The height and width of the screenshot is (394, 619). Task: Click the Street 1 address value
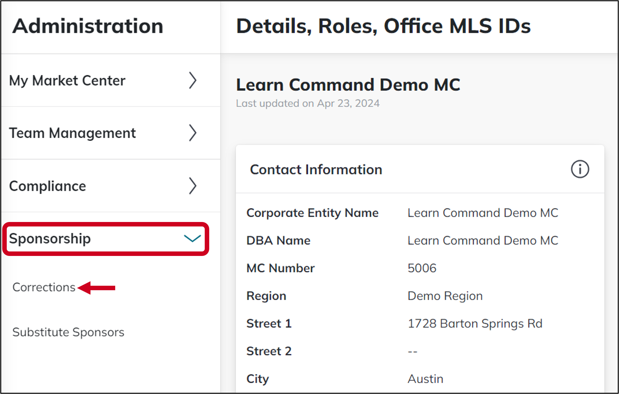[475, 323]
